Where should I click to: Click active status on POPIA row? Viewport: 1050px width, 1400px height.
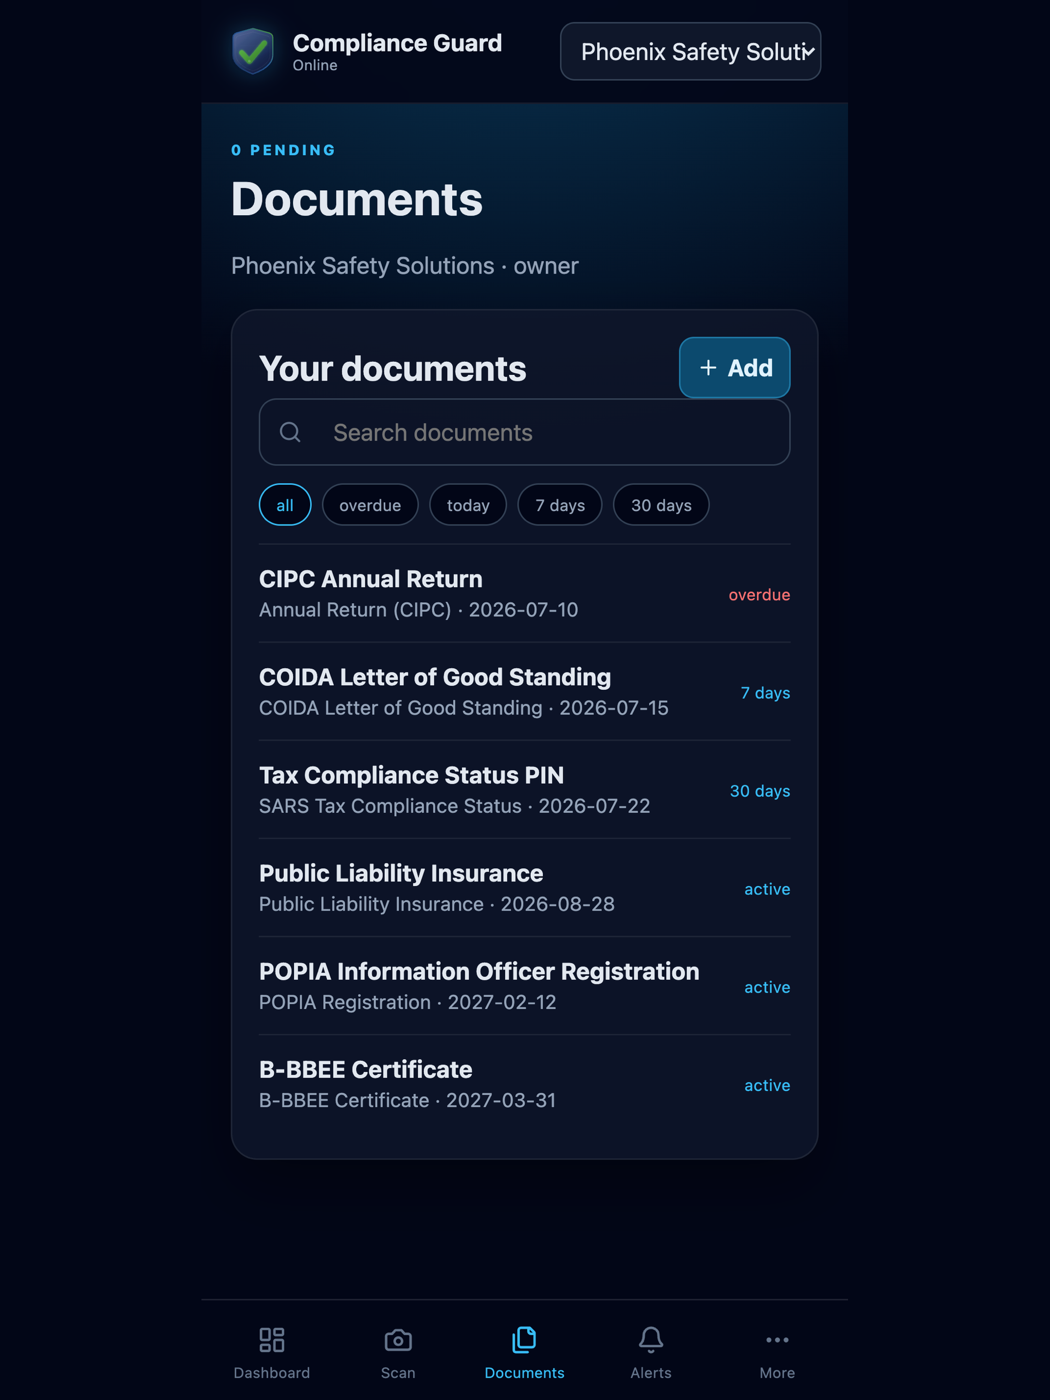pyautogui.click(x=767, y=987)
